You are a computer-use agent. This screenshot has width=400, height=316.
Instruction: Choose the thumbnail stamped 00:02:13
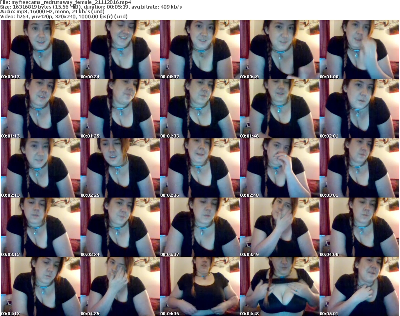[40, 168]
